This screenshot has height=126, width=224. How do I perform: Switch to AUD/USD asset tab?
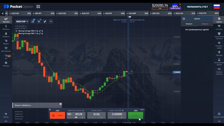coord(67,13)
